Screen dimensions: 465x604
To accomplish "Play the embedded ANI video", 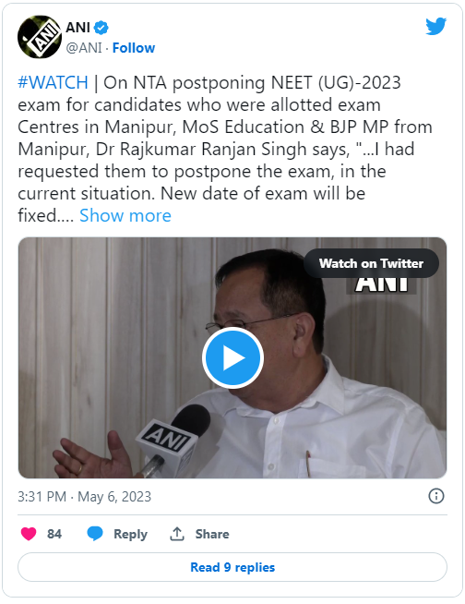I will pos(232,357).
